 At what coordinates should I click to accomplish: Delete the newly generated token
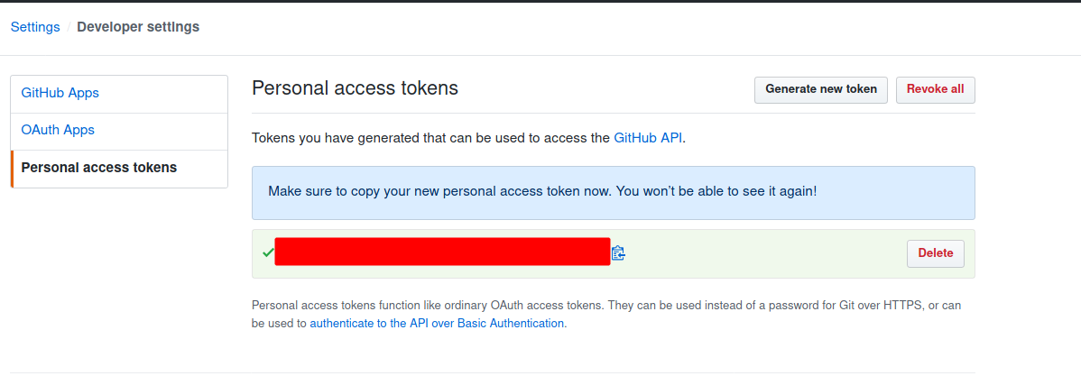(935, 253)
